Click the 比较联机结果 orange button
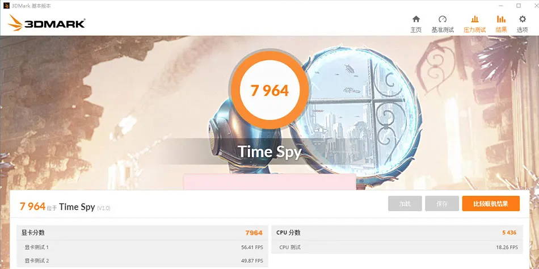 [x=491, y=204]
